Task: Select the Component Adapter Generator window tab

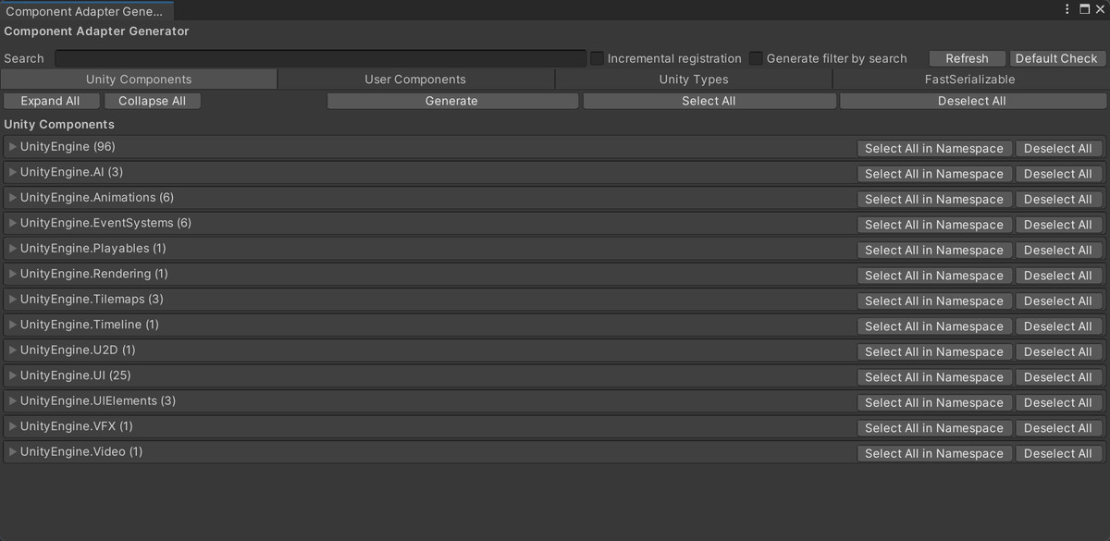Action: coord(85,11)
